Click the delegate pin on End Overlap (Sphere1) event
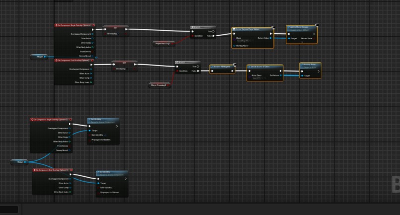Viewport: 400px width, 215px height. click(71, 170)
